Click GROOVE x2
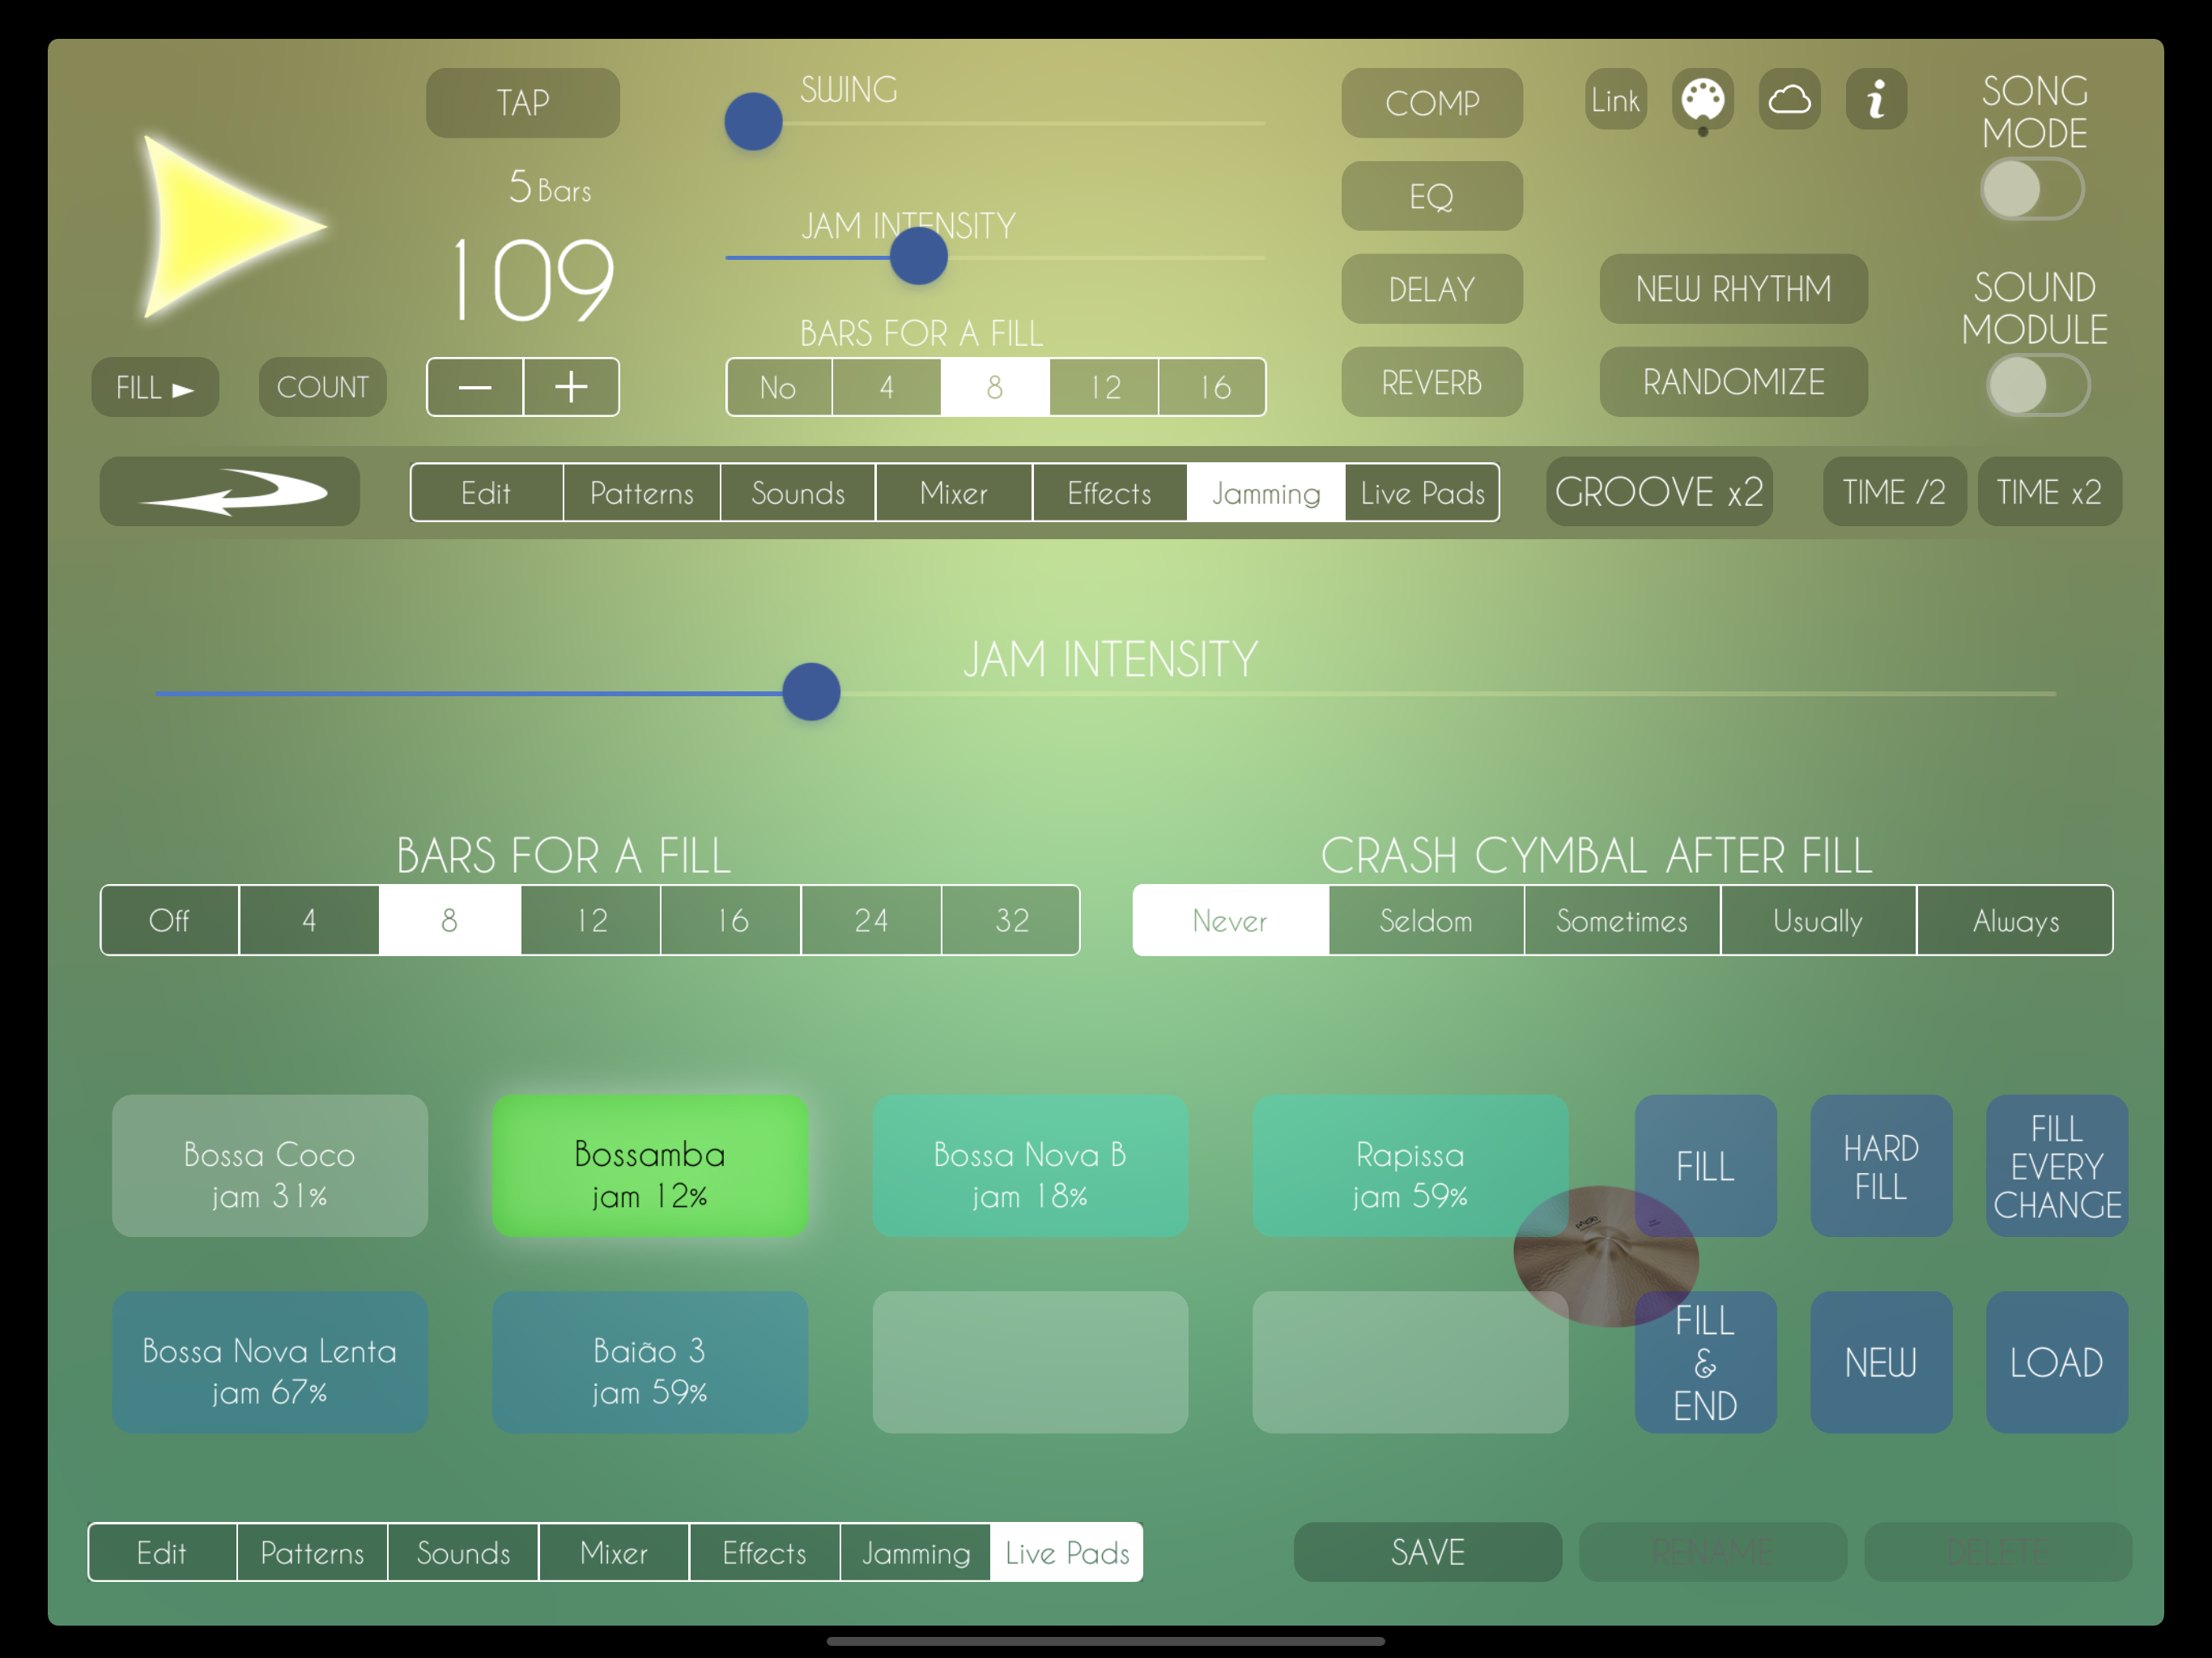This screenshot has width=2212, height=1658. coord(1659,492)
